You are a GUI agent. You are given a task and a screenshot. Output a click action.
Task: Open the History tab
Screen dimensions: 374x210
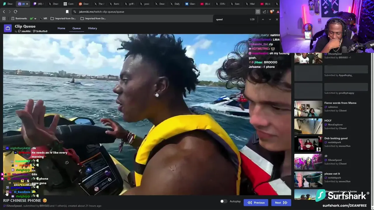click(92, 28)
